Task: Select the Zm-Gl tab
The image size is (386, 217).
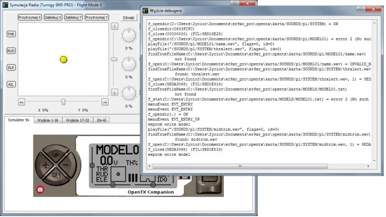Action: (101, 120)
